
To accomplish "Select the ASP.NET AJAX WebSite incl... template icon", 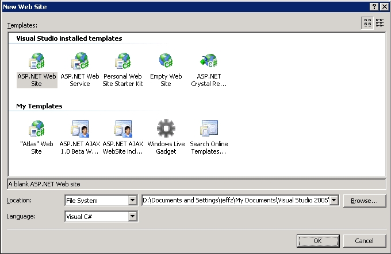I will point(123,128).
